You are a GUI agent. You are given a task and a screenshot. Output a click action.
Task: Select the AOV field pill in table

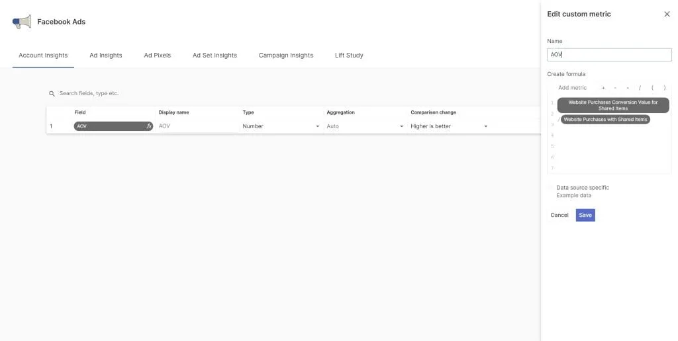pos(113,126)
